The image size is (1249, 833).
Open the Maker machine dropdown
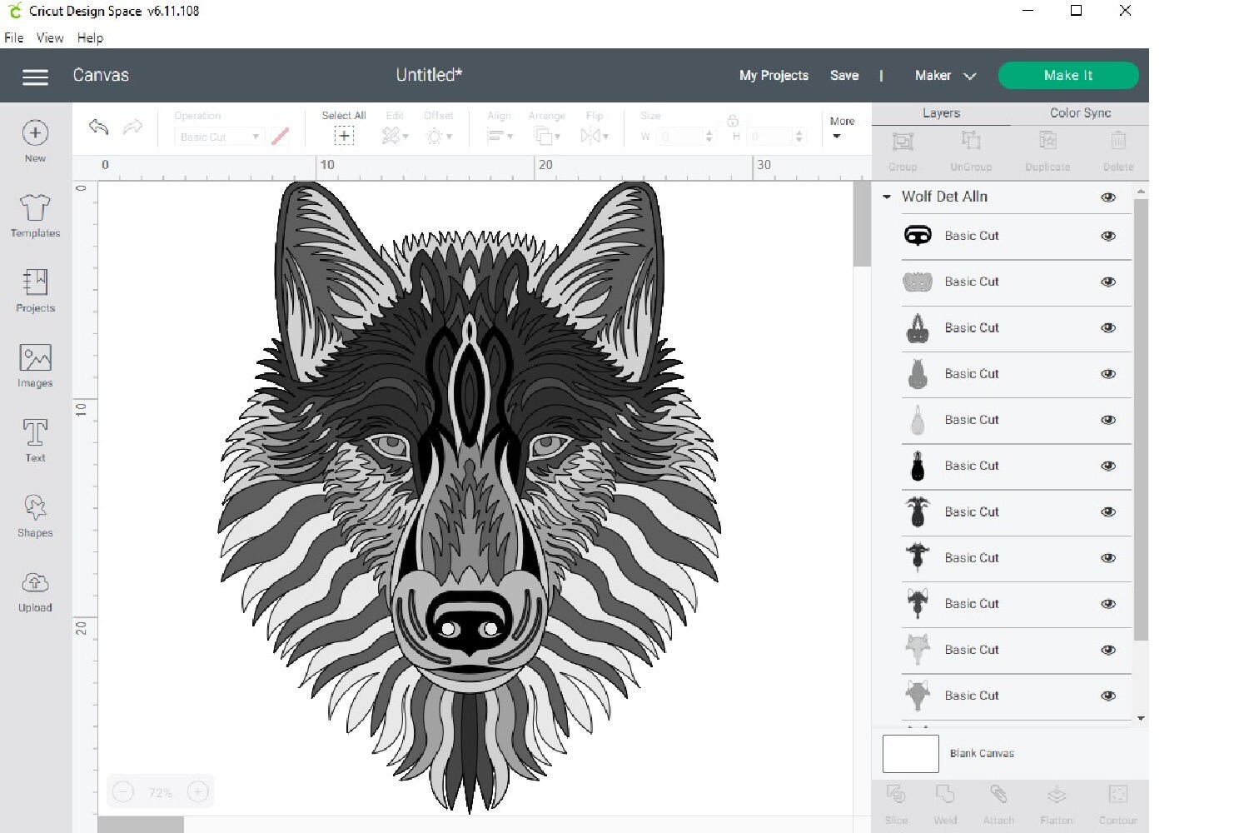[943, 75]
